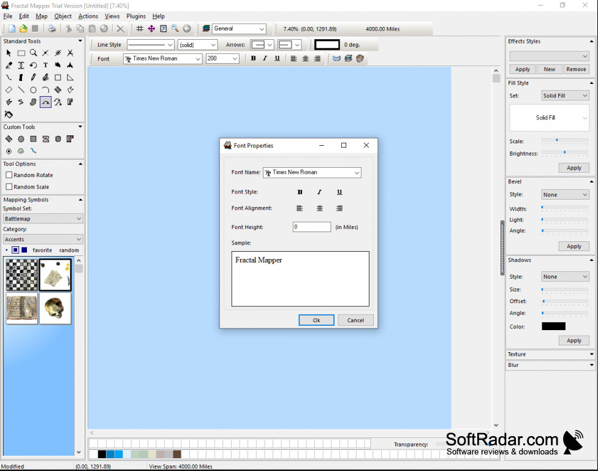Open the Plugins menu
Viewport: 598px width, 471px height.
136,16
